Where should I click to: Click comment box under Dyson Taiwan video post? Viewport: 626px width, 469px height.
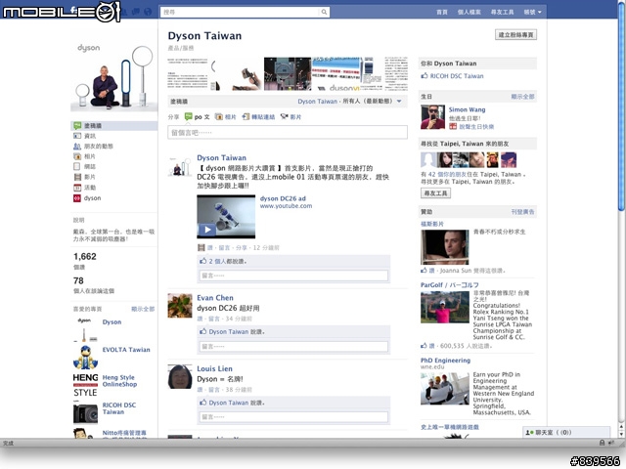coord(293,276)
